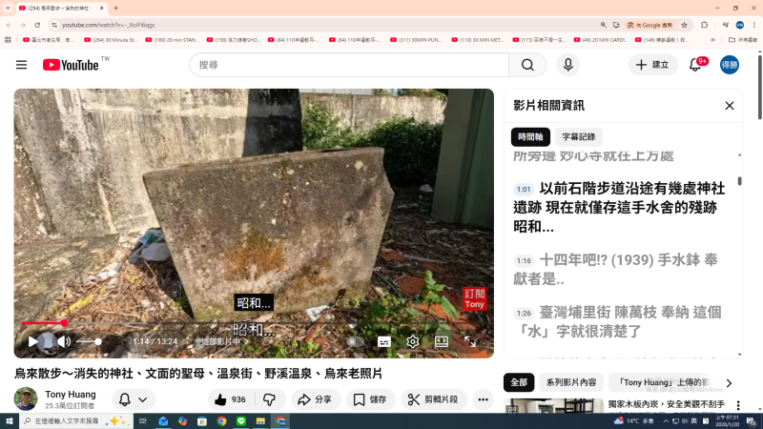Viewport: 763px width, 429px height.
Task: Select the Tony Huang uploads chip
Action: point(664,382)
